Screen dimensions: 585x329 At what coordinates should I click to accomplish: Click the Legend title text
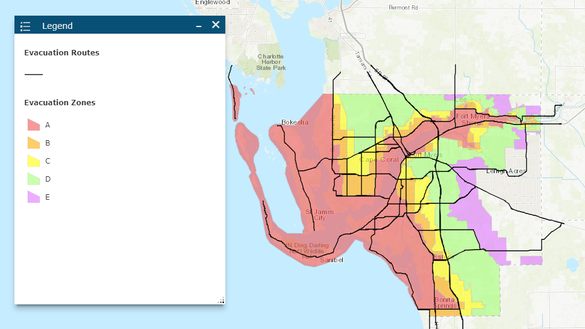[x=57, y=26]
